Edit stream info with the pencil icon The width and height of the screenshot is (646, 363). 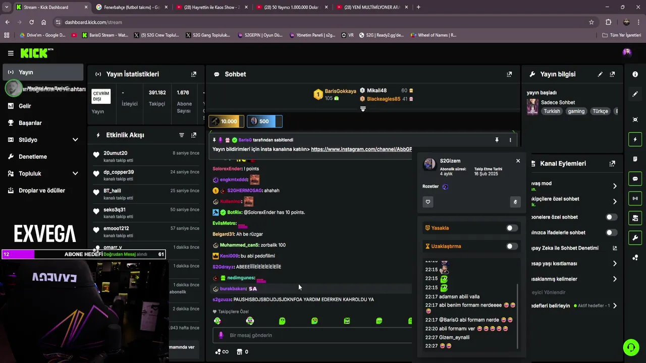tap(600, 74)
